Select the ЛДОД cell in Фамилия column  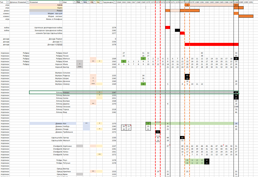[46, 5]
